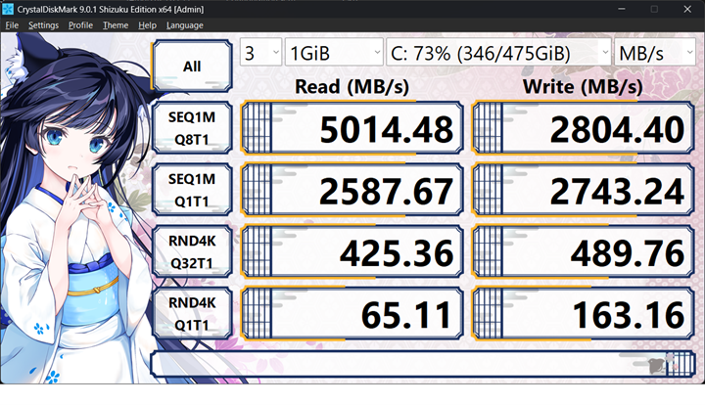Screen dimensions: 705x405
Task: Click the SEQ1M Q8T1 read result 5014.48
Action: [351, 129]
